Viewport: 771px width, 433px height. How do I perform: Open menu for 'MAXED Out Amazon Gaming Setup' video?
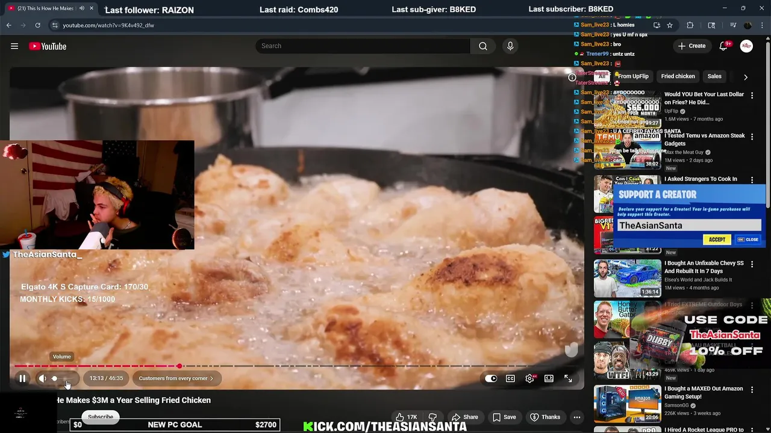[x=752, y=390]
